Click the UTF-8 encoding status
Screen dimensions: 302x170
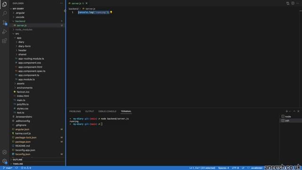[x=235, y=168]
